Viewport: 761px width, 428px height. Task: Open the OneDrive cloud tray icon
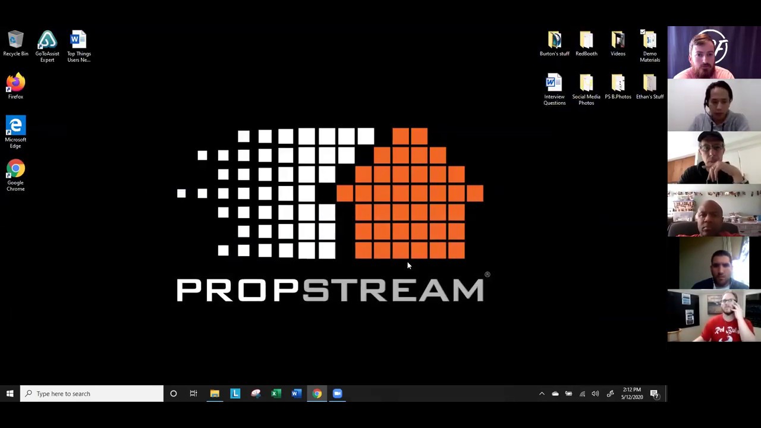click(555, 394)
